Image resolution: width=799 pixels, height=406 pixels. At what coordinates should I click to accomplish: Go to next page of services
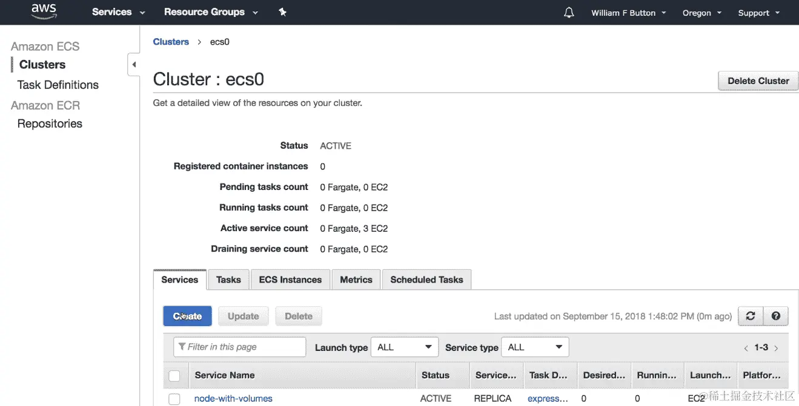(776, 348)
